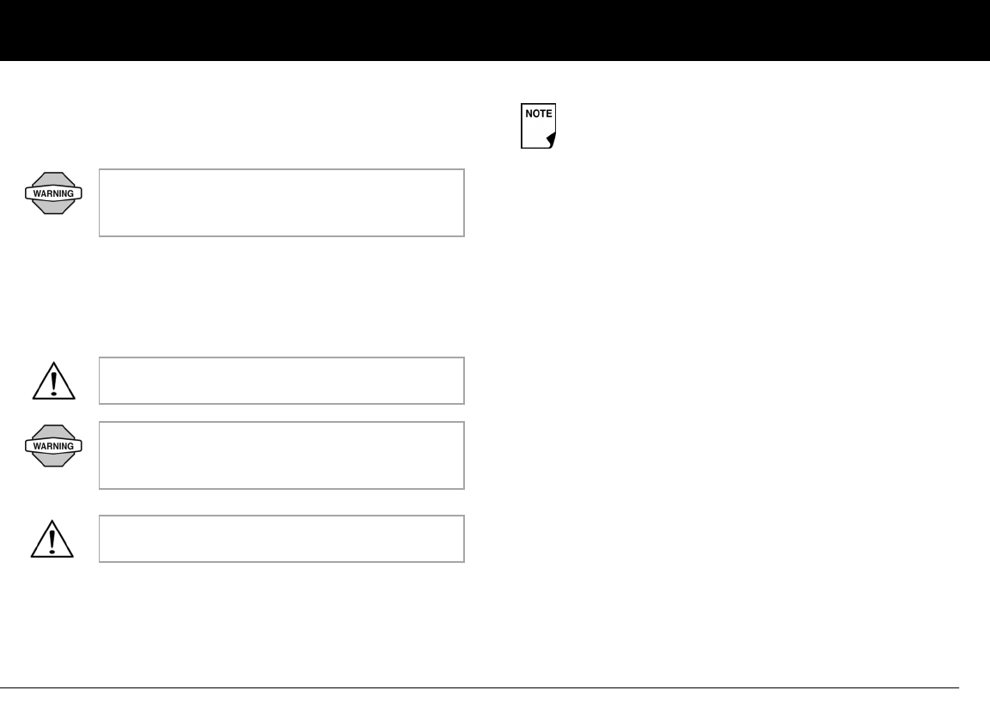Click the left edge of black header banner
The width and height of the screenshot is (990, 727).
pos(4,30)
